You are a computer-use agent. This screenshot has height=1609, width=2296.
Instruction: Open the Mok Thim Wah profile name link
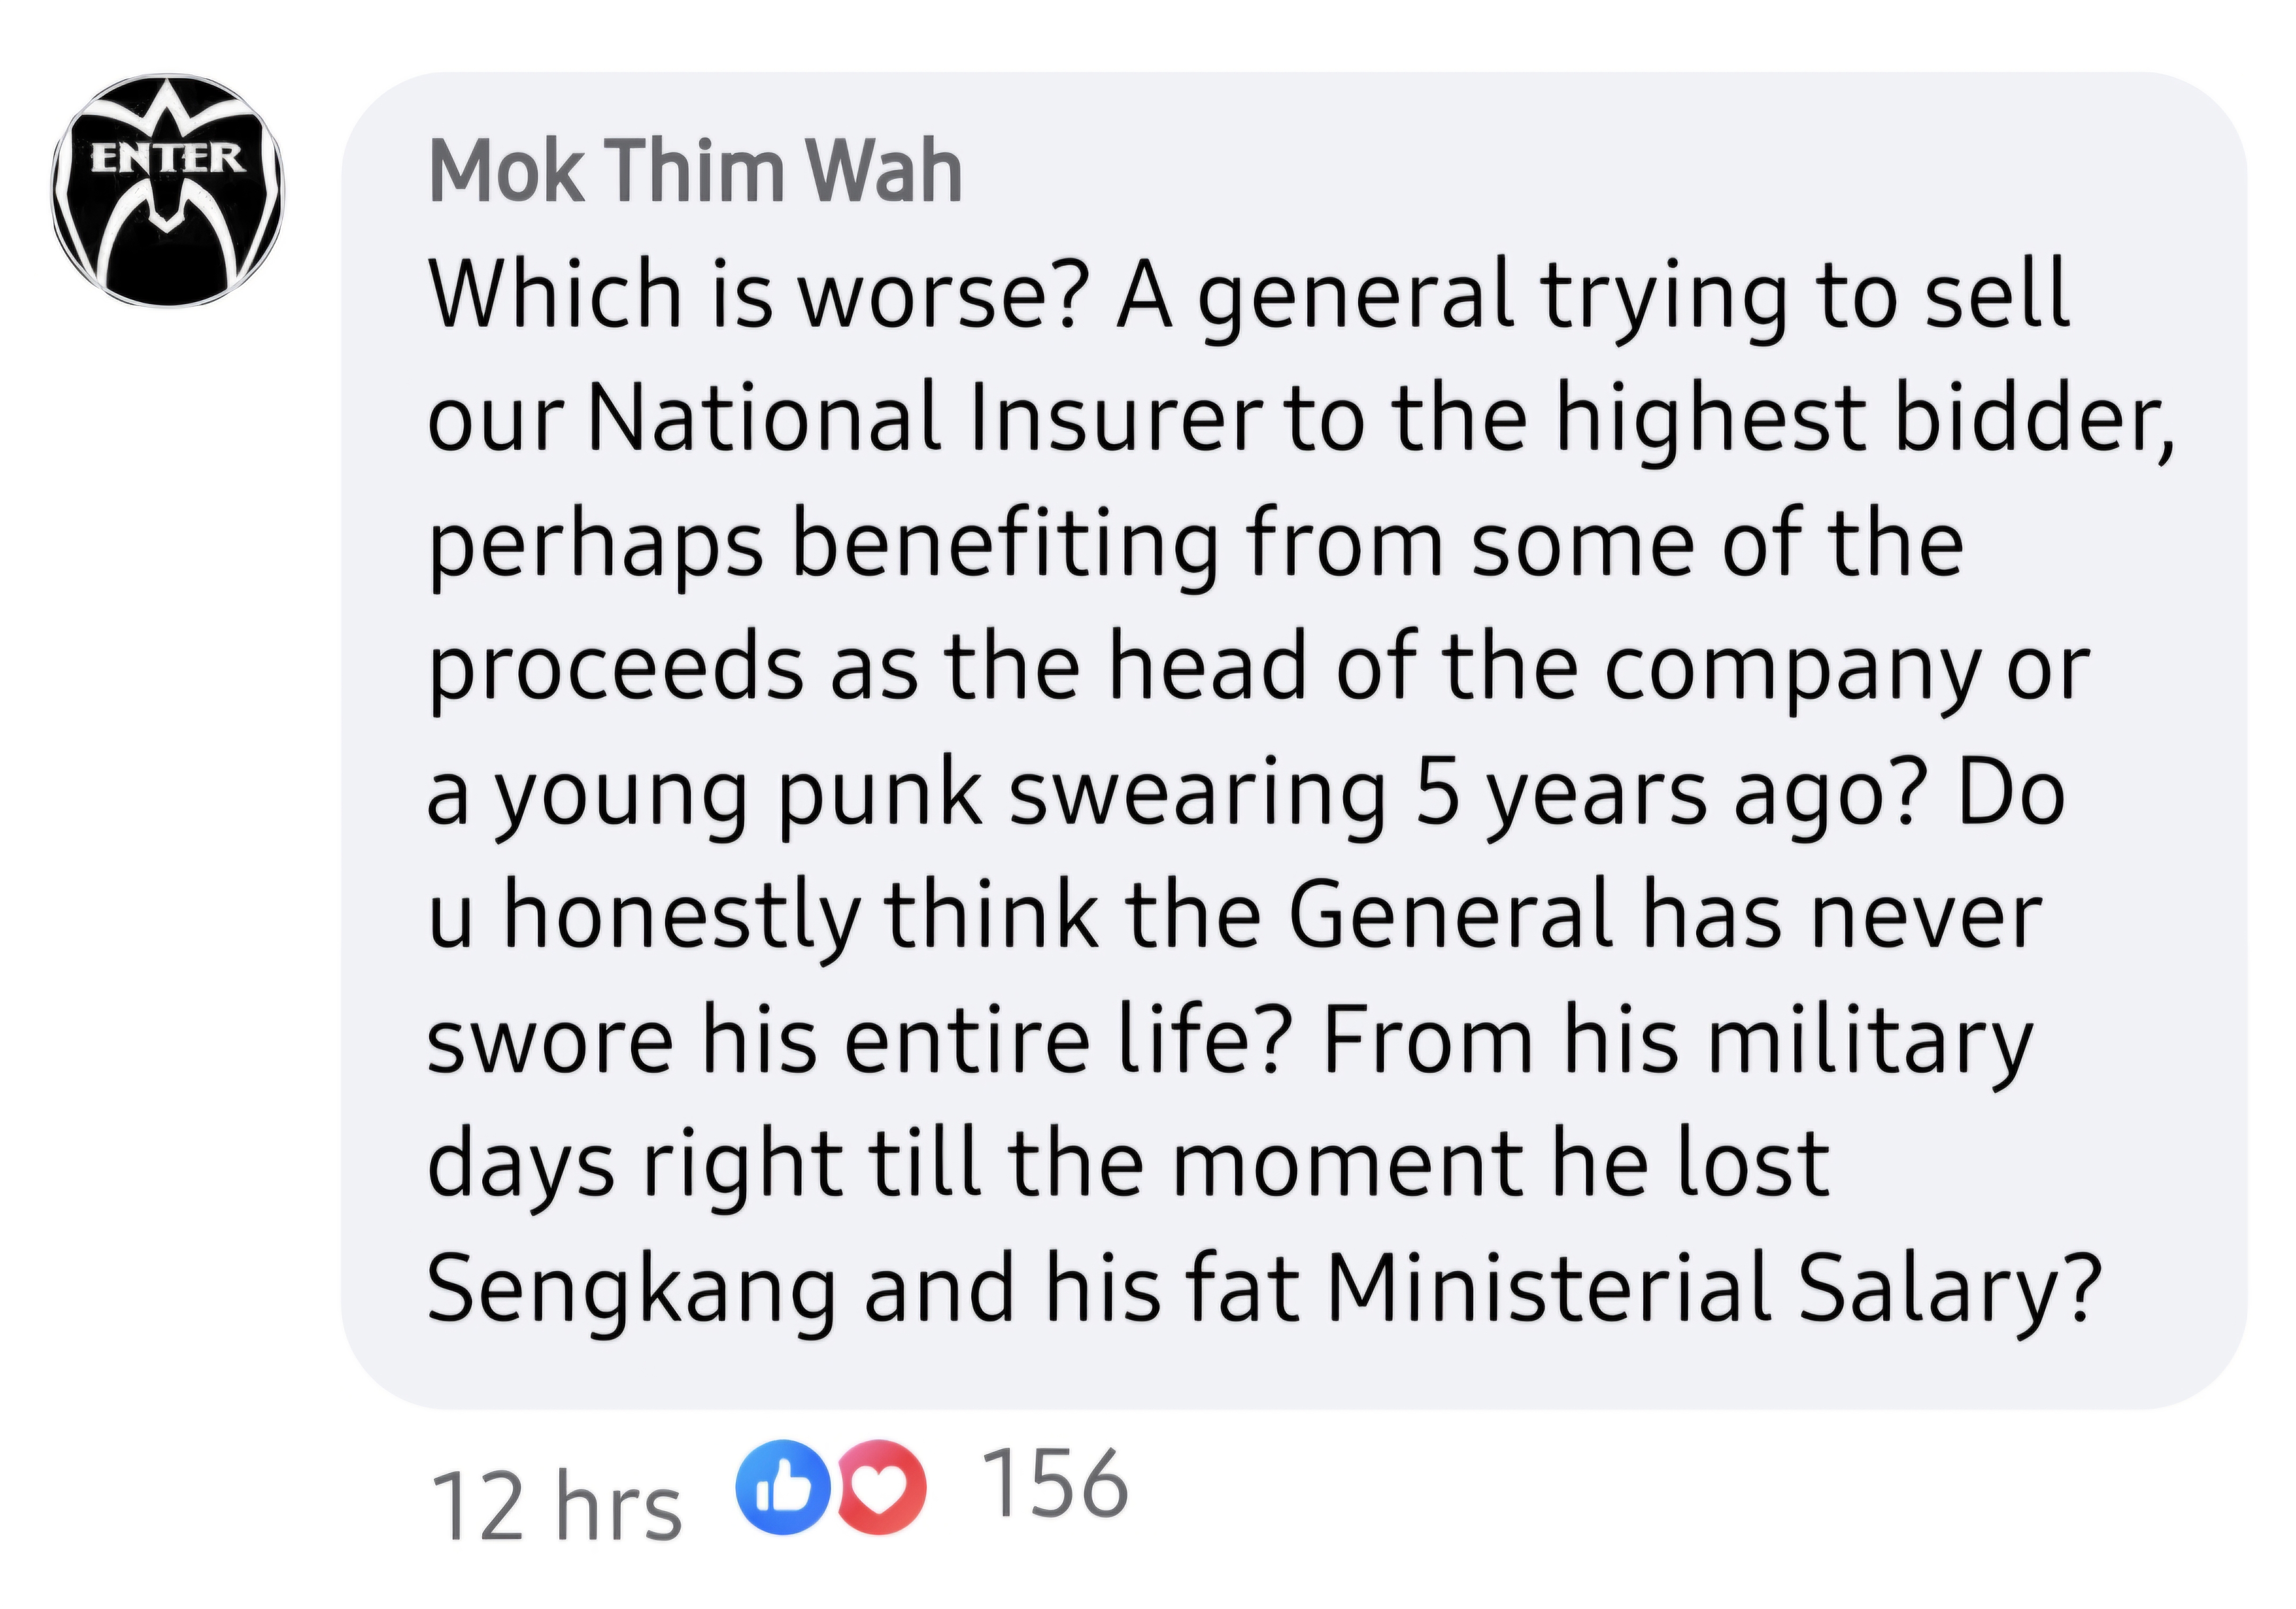click(695, 171)
